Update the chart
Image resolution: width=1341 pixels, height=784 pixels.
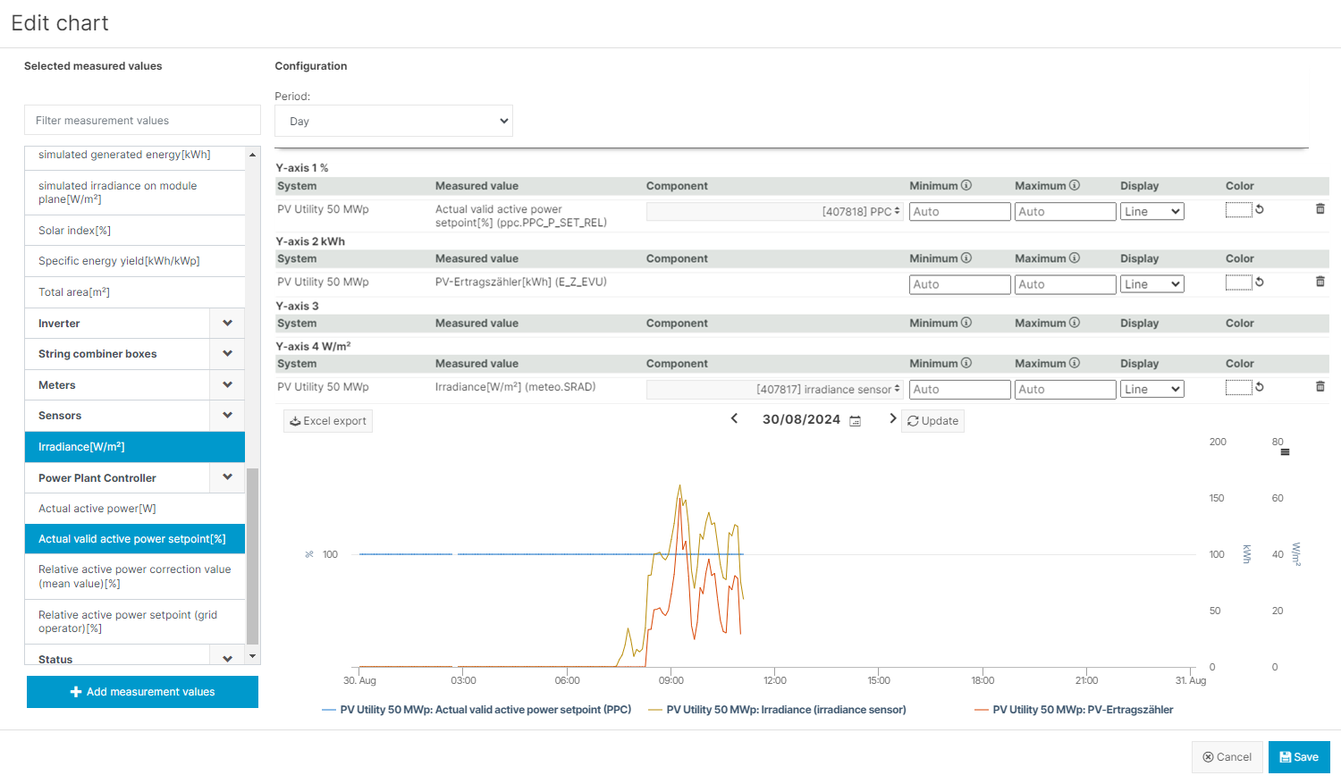click(x=932, y=421)
